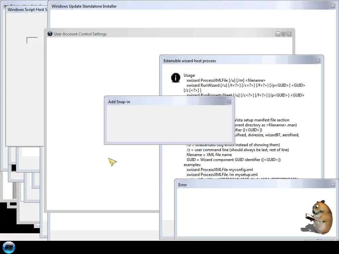Minimize the User Account Control Settings window
339x254 pixels.
(278, 34)
